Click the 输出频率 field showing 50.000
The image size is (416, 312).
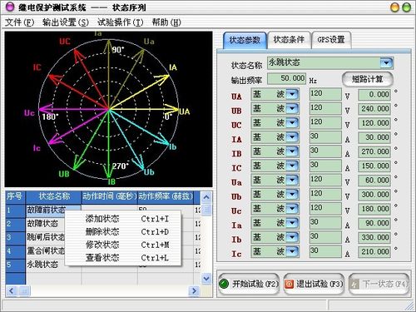[286, 78]
